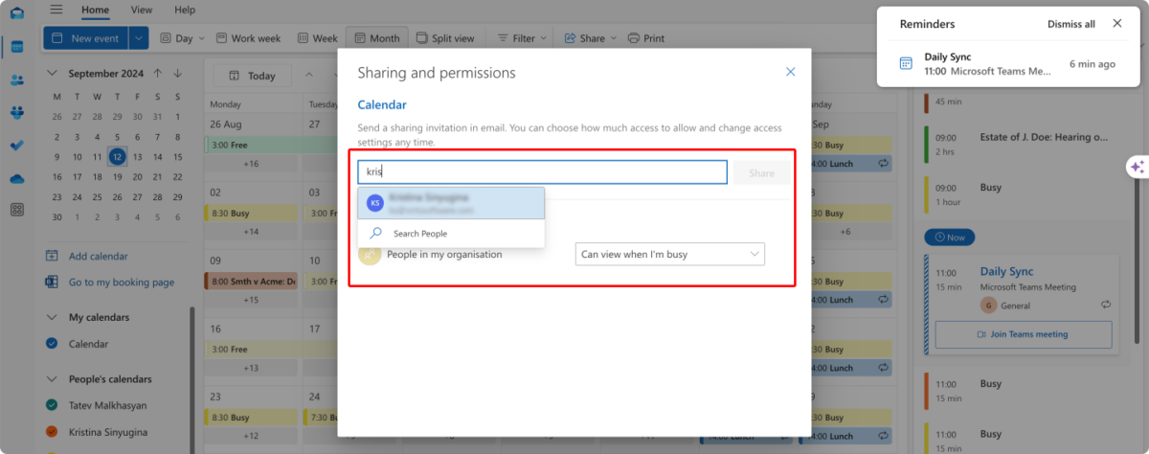1149x454 pixels.
Task: Click the Add calendar icon
Action: coord(51,257)
